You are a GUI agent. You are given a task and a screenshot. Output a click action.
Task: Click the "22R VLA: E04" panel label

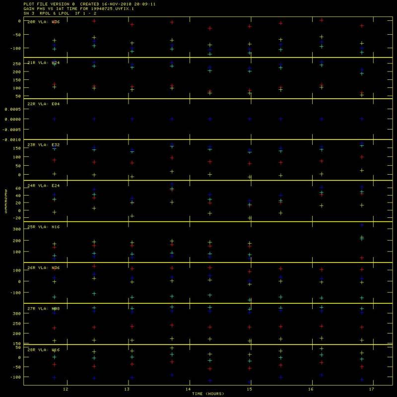43,104
